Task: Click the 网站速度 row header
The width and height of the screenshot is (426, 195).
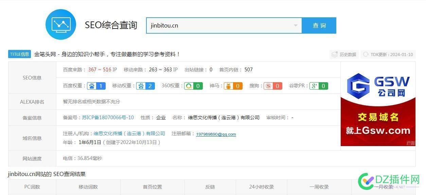Action: click(32, 159)
